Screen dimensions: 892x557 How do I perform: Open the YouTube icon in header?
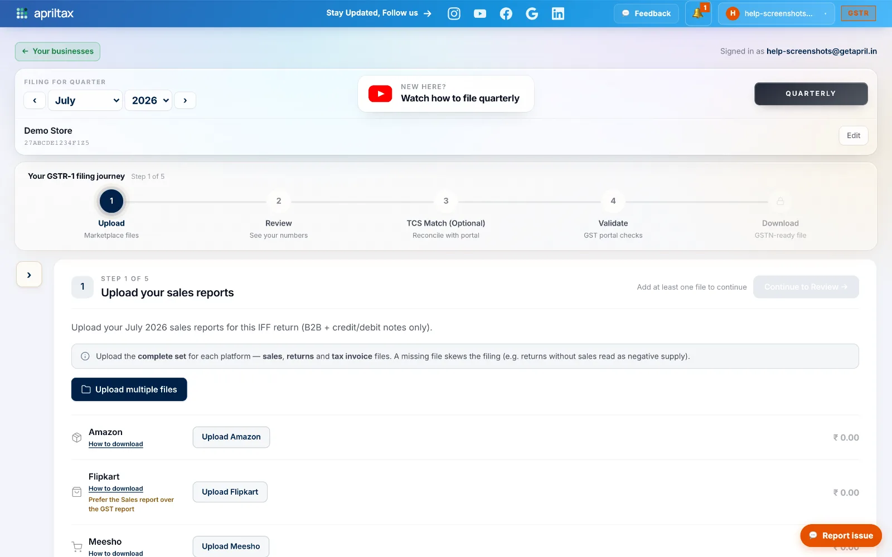(480, 13)
